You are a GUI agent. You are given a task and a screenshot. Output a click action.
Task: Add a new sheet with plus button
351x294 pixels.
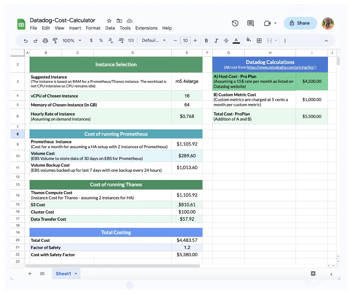tap(30, 274)
